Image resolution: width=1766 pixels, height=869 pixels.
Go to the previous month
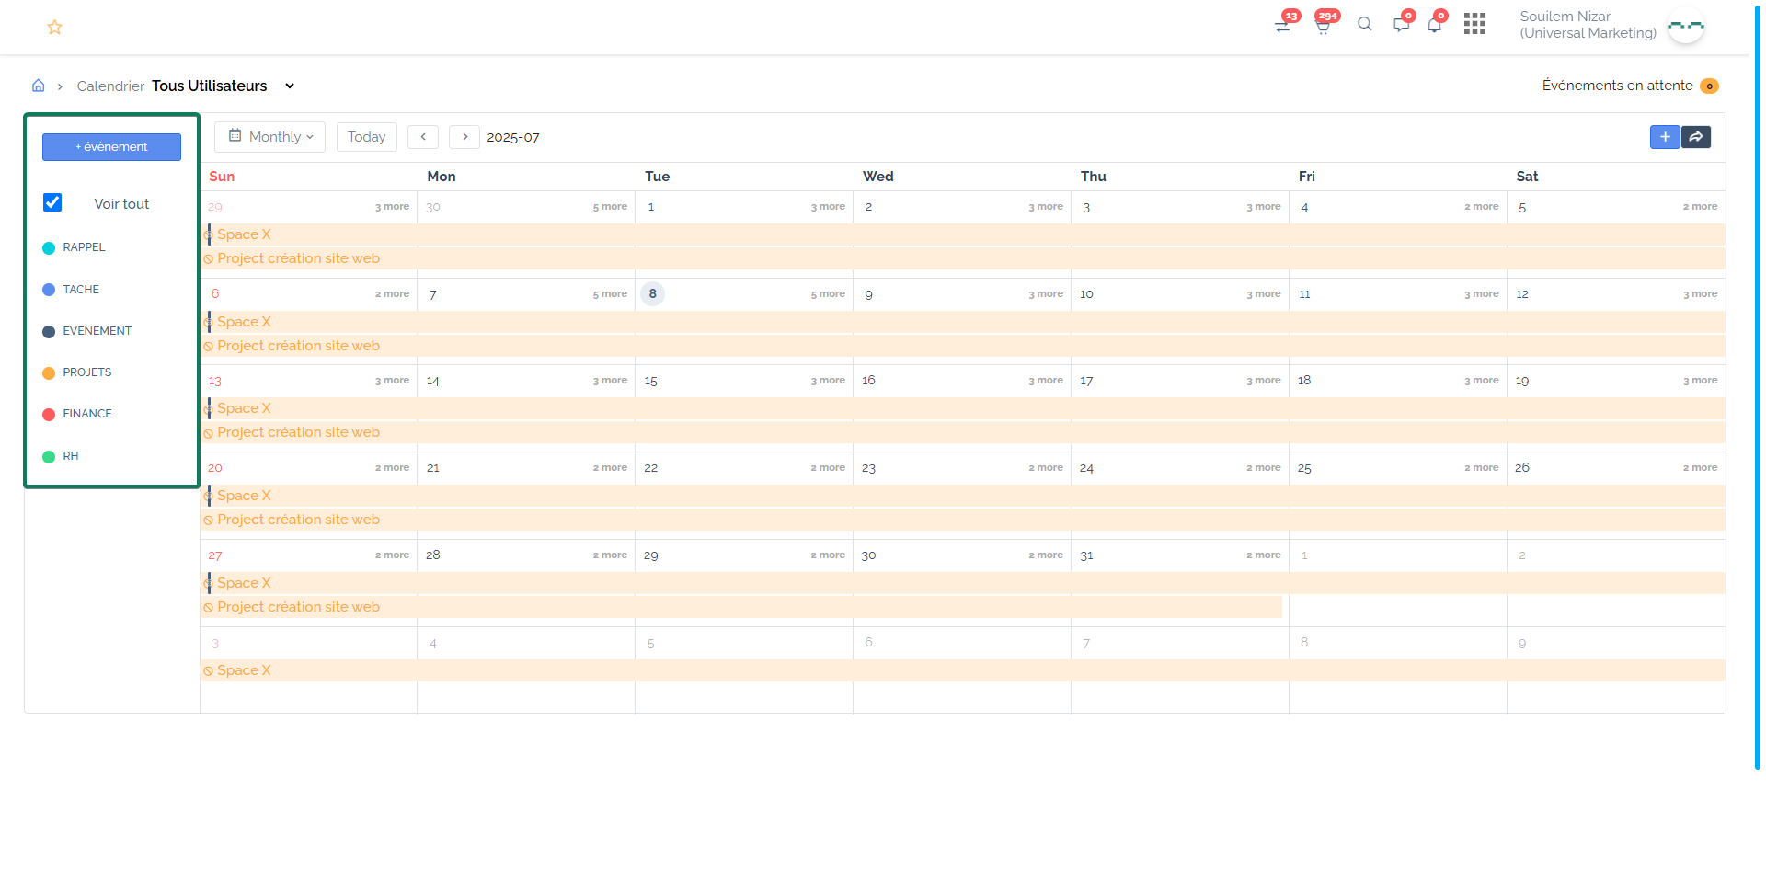click(423, 137)
